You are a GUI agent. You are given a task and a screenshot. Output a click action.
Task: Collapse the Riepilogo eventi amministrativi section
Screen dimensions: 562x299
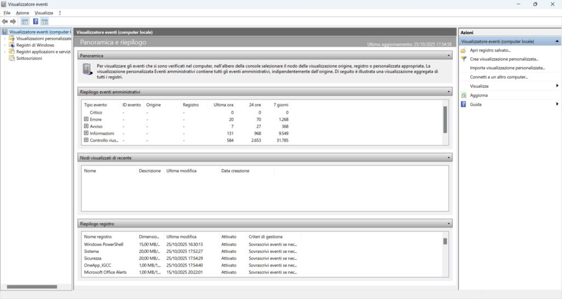449,92
